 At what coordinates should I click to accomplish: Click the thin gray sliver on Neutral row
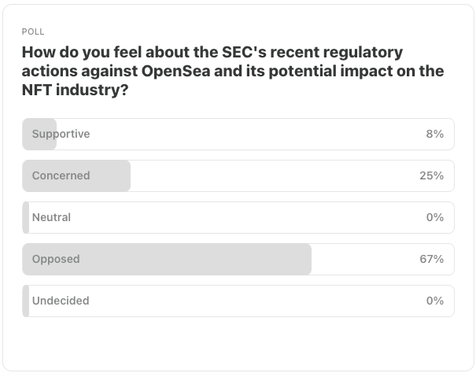pos(26,217)
